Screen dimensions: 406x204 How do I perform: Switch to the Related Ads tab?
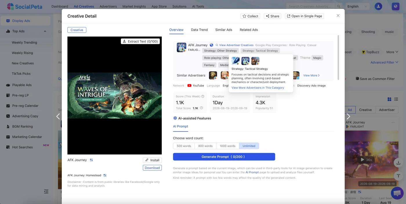(x=249, y=30)
